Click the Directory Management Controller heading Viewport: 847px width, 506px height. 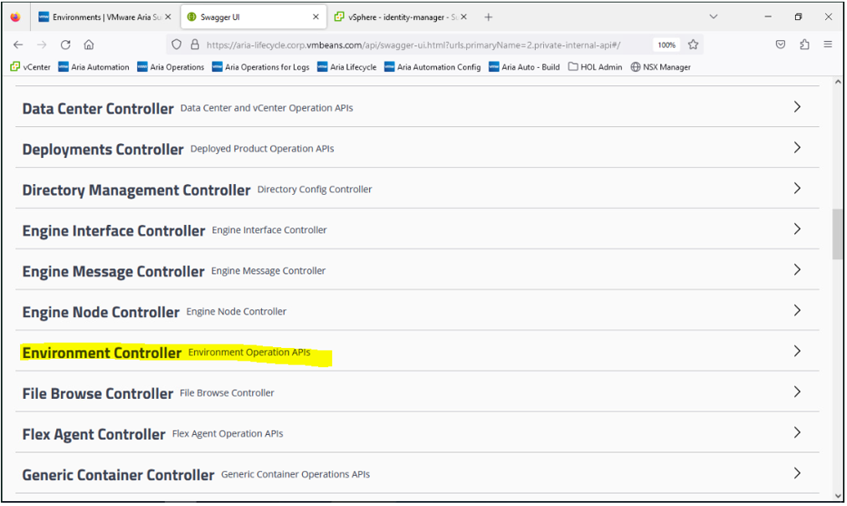(136, 190)
